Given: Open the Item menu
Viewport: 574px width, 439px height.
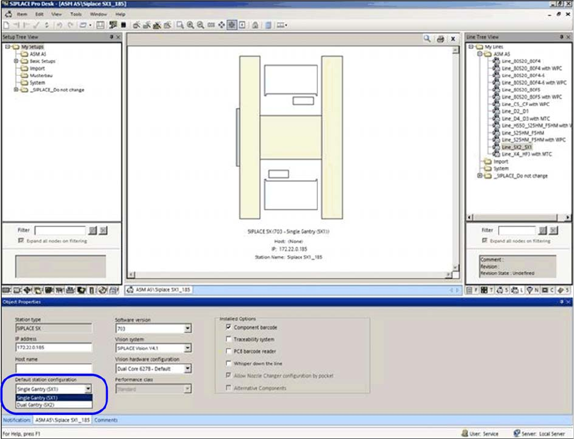Looking at the screenshot, I should pos(22,14).
